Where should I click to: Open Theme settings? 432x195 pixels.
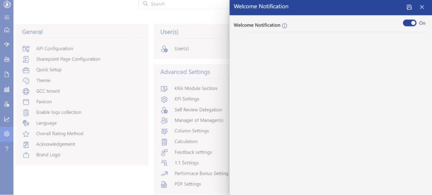tap(43, 80)
